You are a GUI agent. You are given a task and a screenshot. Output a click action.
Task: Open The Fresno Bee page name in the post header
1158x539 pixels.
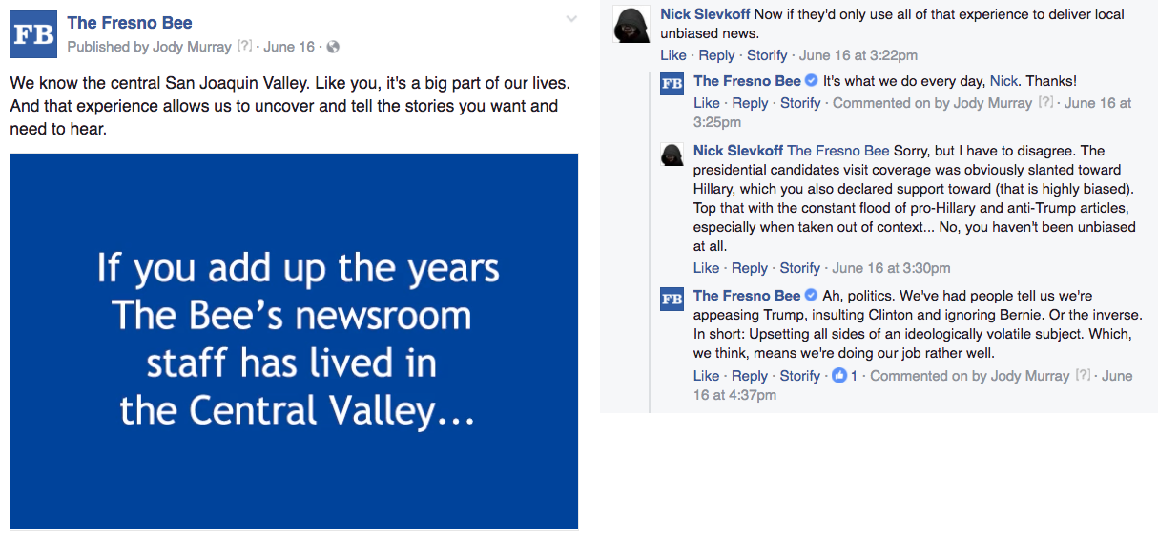[130, 23]
